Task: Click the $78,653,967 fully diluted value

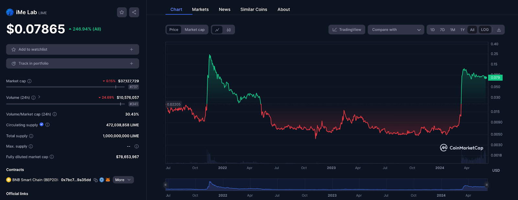Action: click(x=128, y=157)
